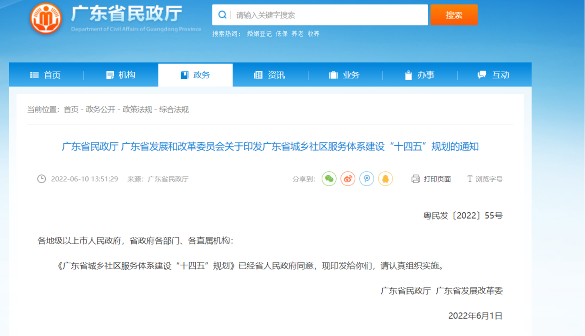Click 浏览字号 font size option
Screen dimensions: 585x336
pos(489,179)
